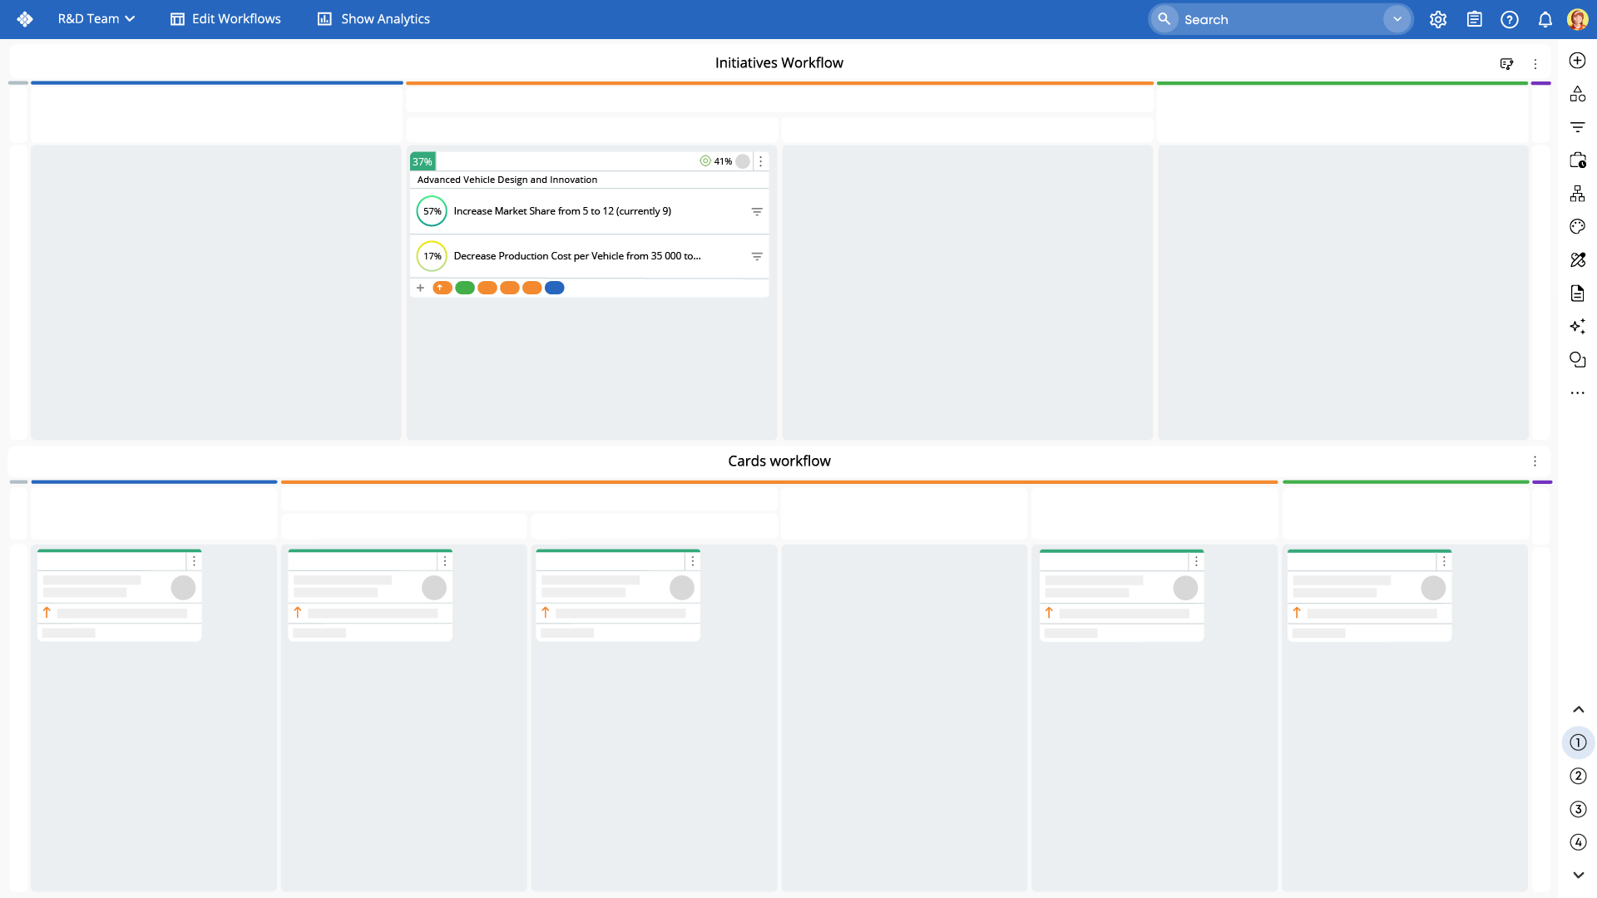Image resolution: width=1597 pixels, height=898 pixels.
Task: Click the plus button under the initiative
Action: tap(420, 288)
